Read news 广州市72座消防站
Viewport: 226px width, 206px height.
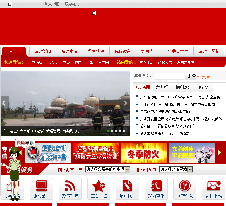click(x=177, y=104)
